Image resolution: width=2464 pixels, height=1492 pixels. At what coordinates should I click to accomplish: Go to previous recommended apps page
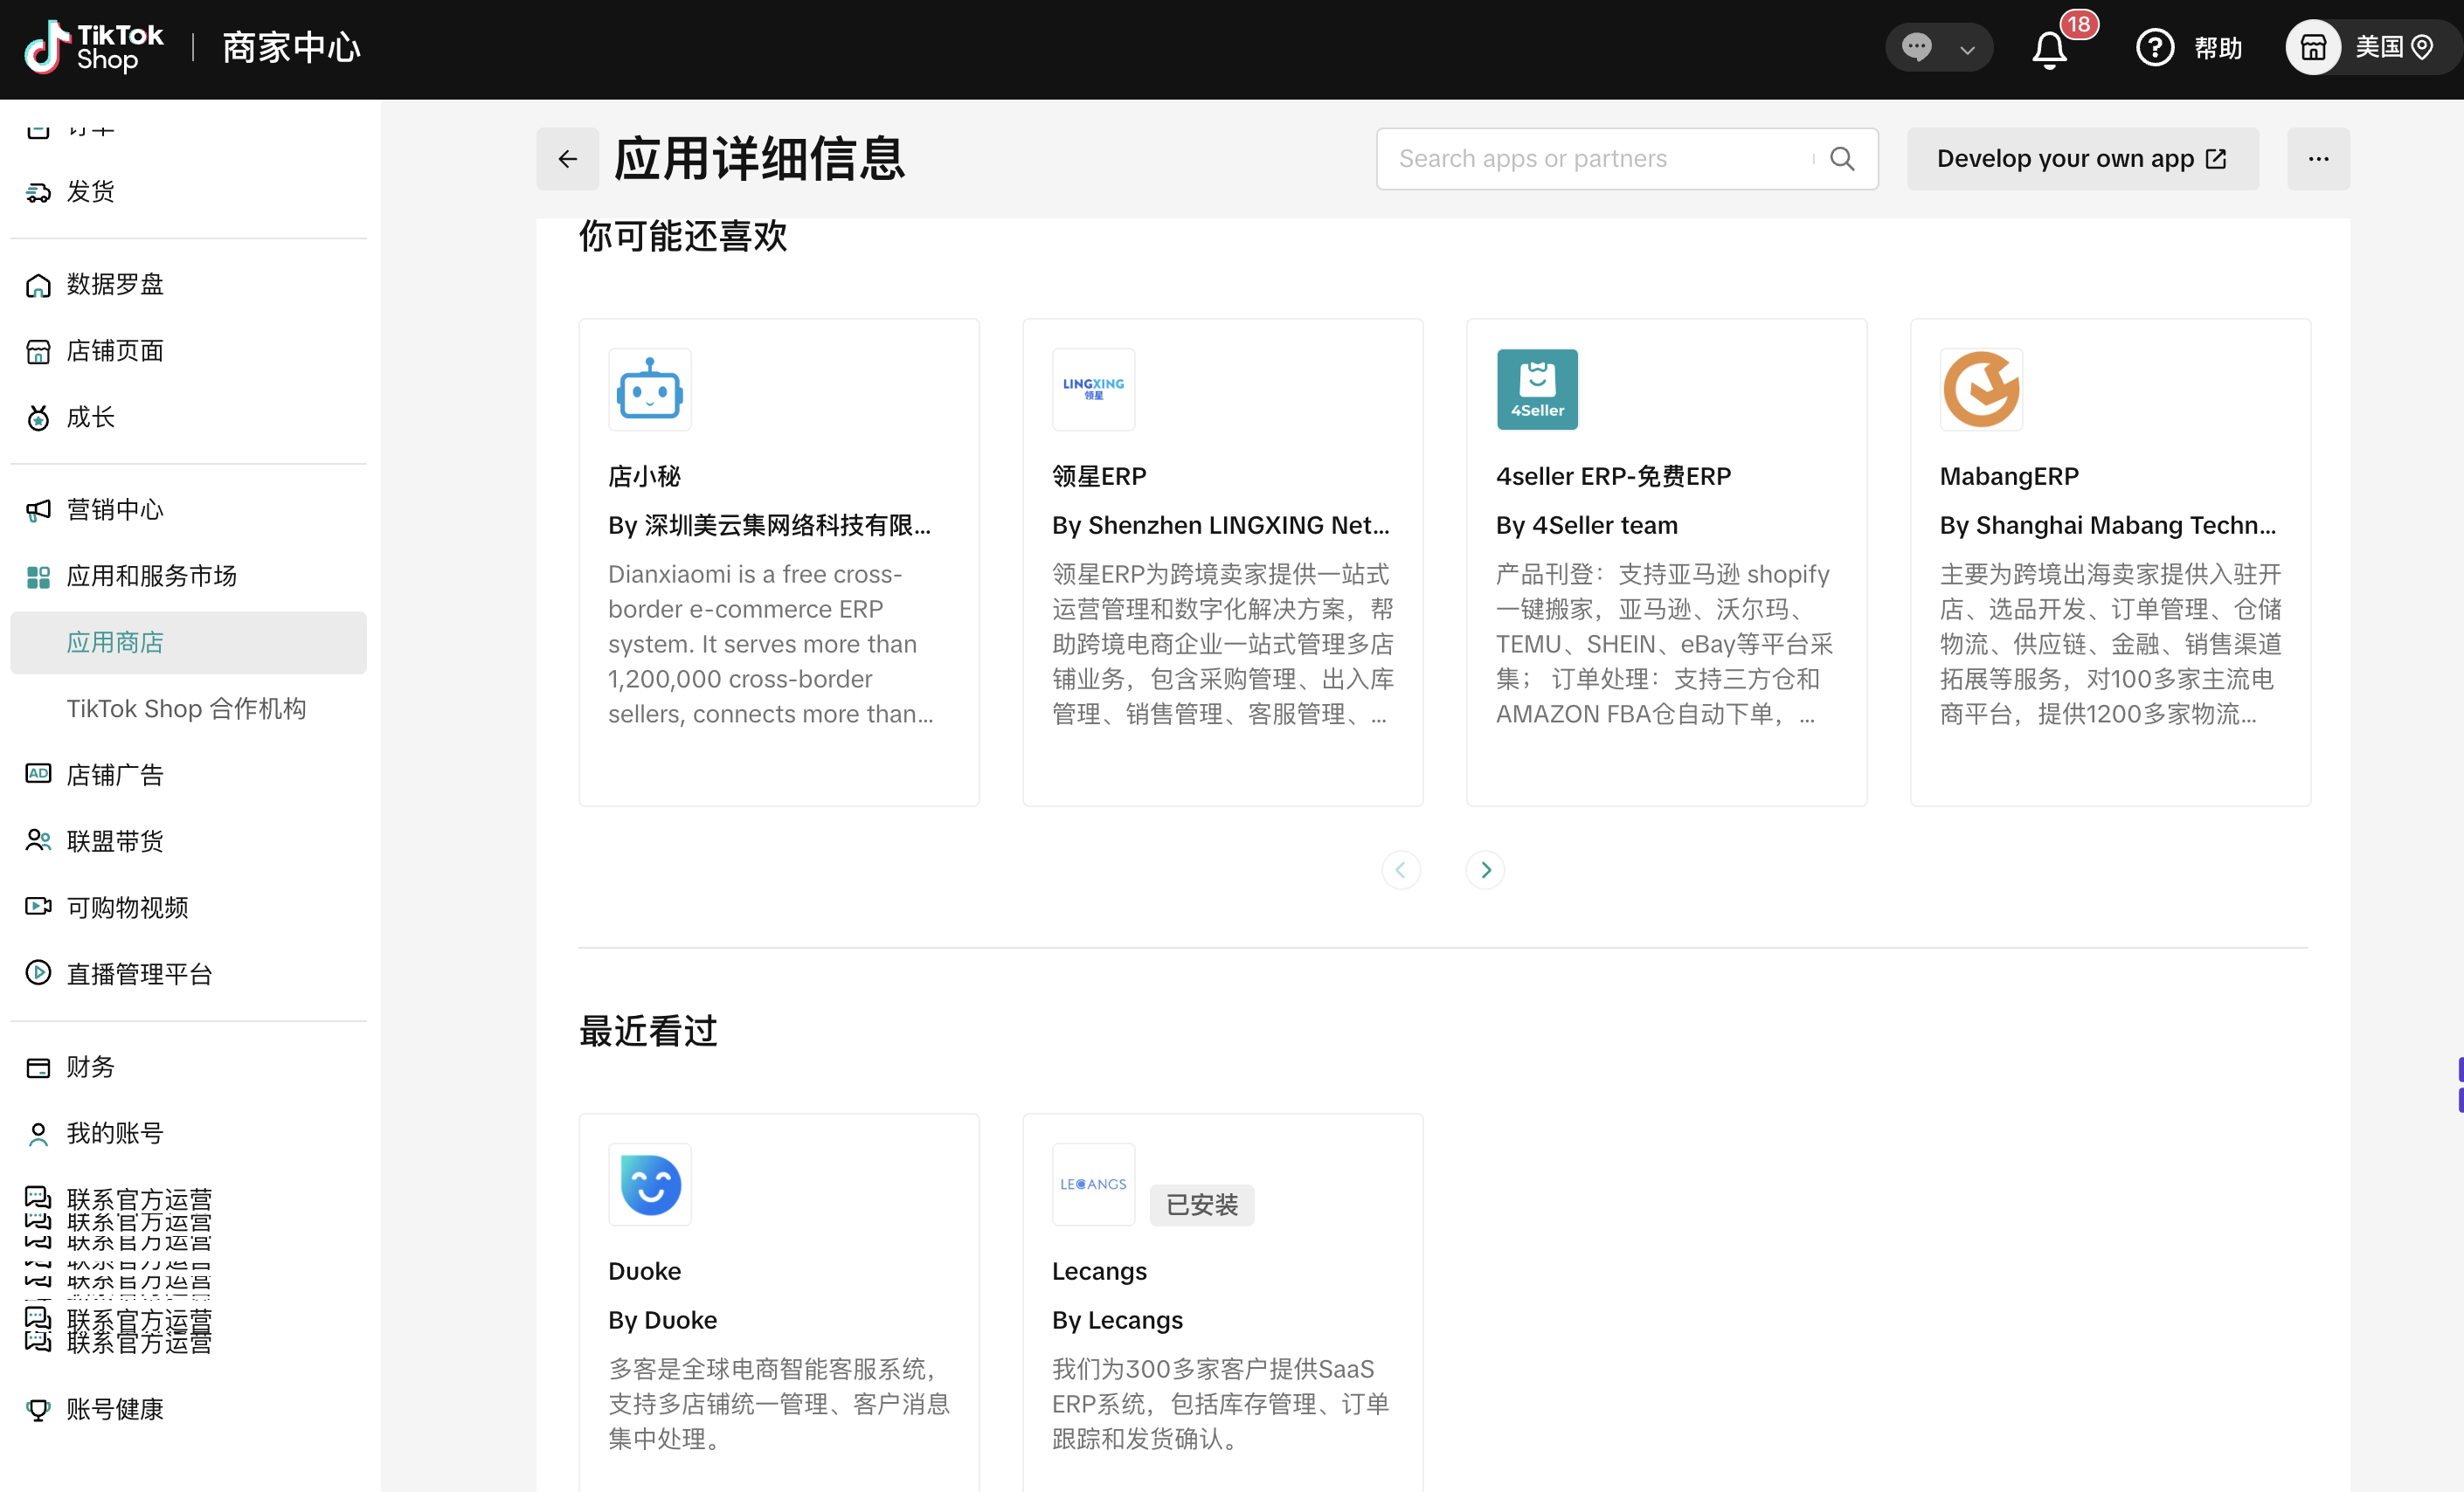pos(1400,869)
